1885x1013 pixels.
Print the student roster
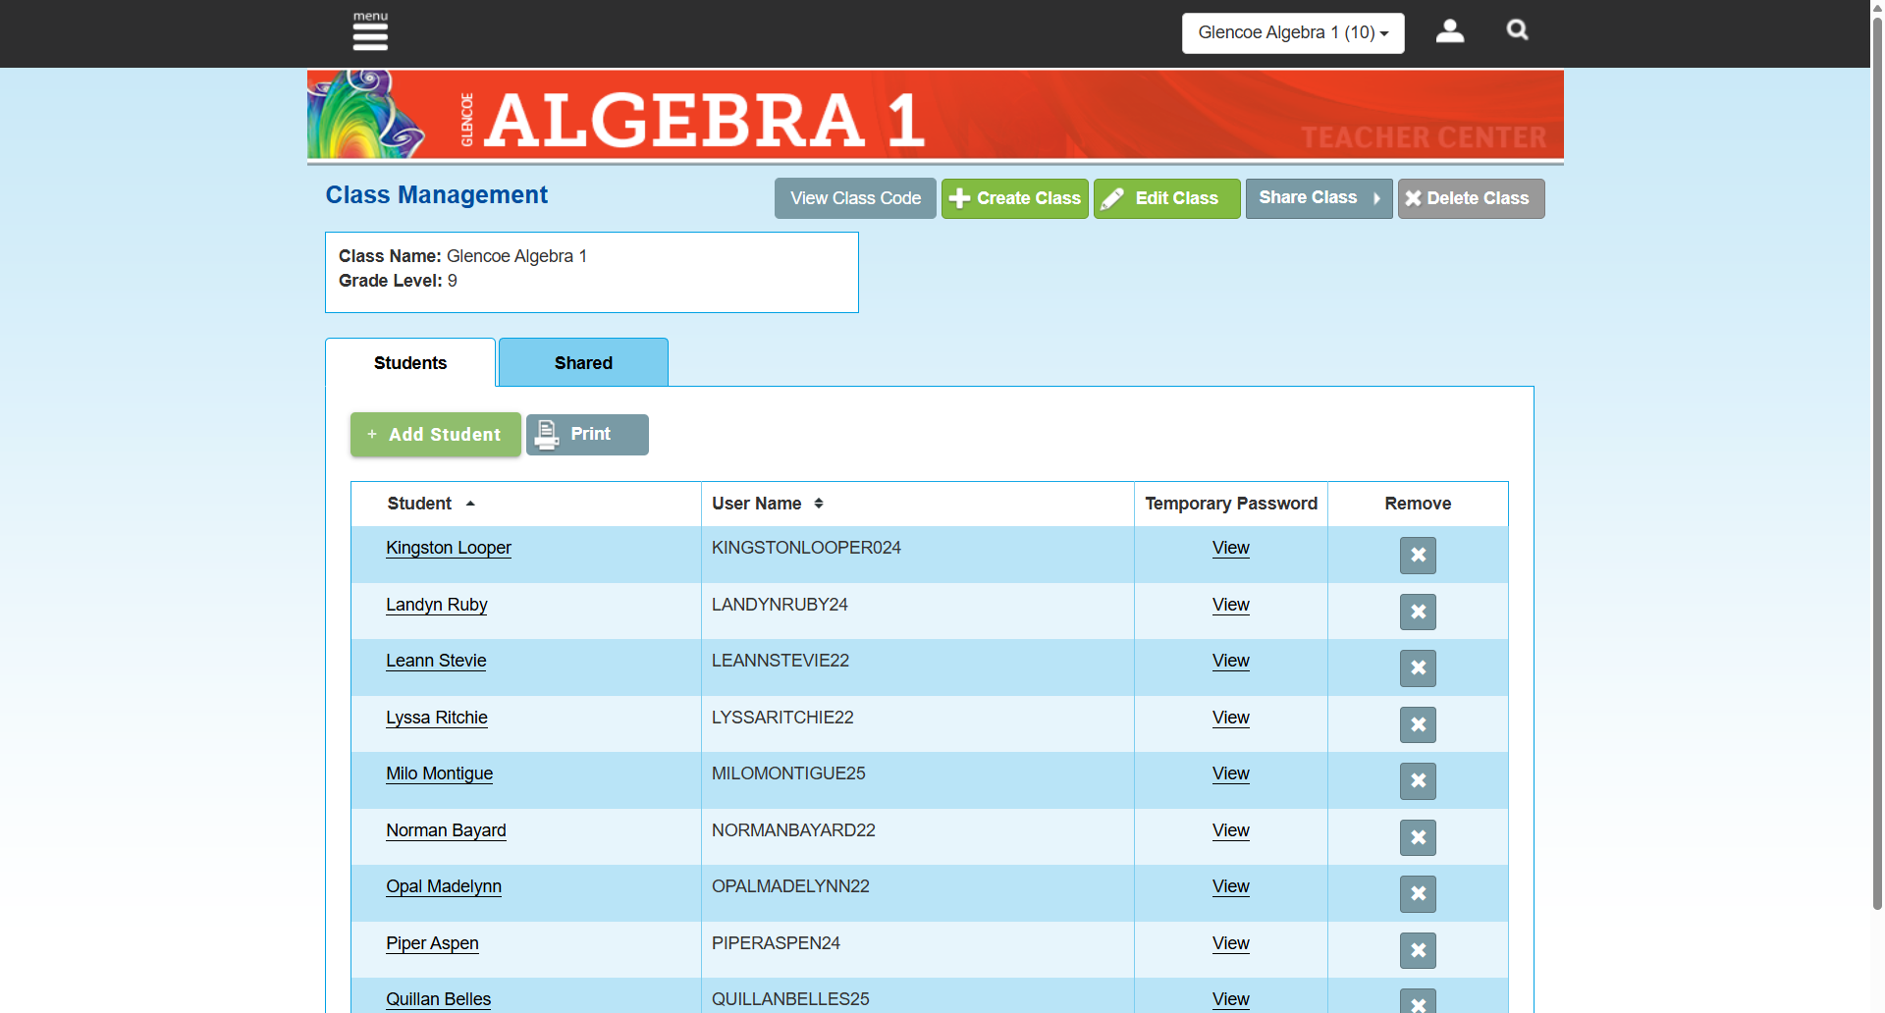point(587,435)
